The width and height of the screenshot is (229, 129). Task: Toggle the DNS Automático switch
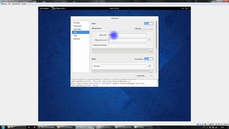[148, 59]
